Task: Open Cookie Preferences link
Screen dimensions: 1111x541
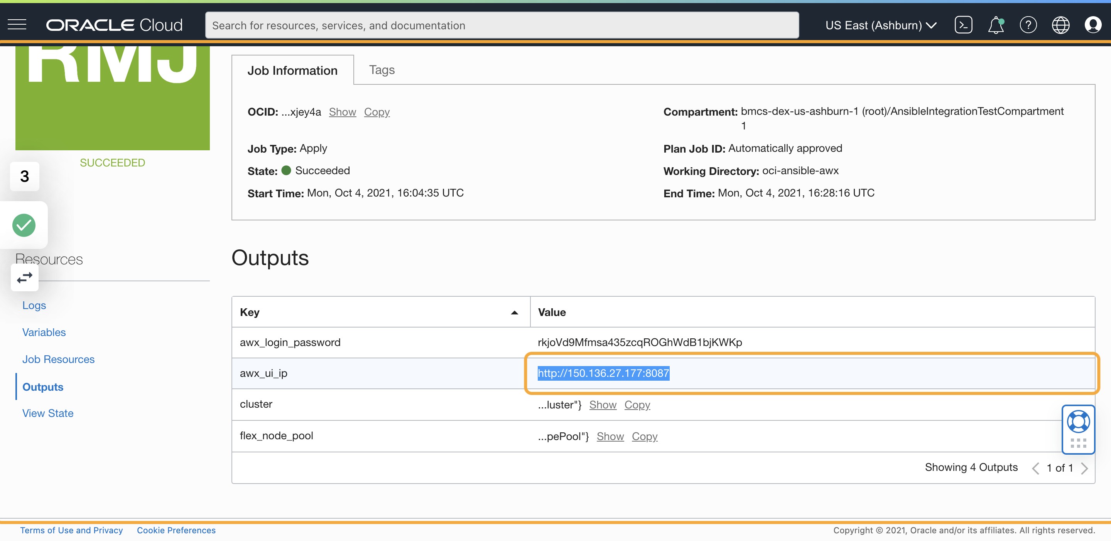Action: click(x=176, y=530)
